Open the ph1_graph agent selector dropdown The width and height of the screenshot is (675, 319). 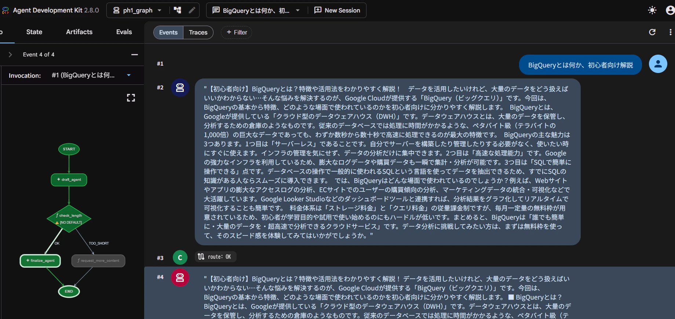coord(138,10)
